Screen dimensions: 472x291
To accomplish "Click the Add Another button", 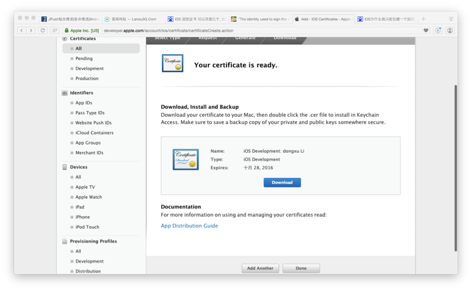I will point(260,269).
